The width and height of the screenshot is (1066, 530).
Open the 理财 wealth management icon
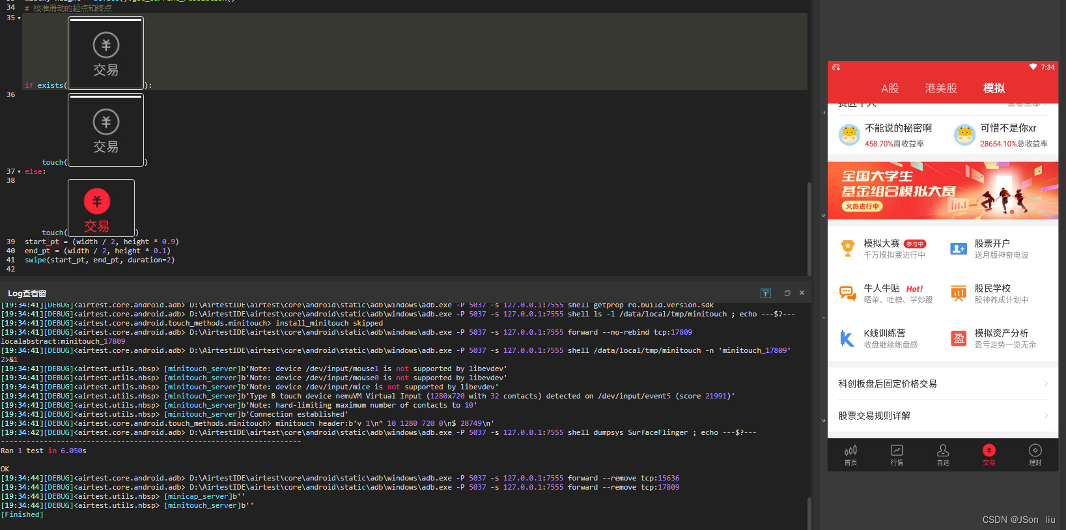tap(1035, 451)
